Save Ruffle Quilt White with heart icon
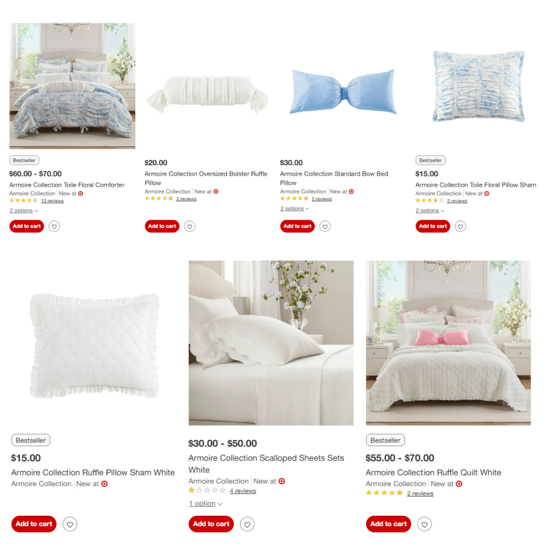The width and height of the screenshot is (548, 548). coord(424,524)
